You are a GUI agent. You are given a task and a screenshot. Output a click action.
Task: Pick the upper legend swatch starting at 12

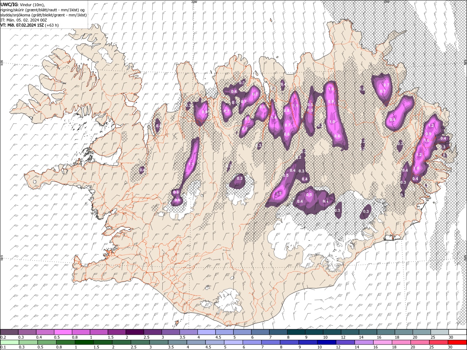coord(350,332)
